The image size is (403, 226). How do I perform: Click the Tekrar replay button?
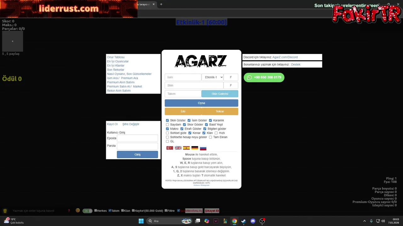click(x=220, y=111)
